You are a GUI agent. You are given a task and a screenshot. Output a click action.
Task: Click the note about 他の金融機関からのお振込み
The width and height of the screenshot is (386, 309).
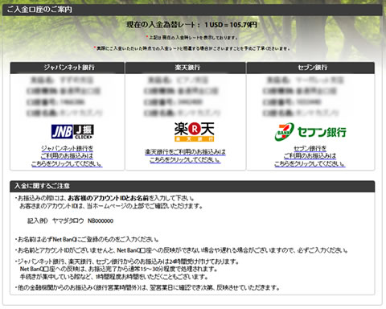[x=147, y=288]
